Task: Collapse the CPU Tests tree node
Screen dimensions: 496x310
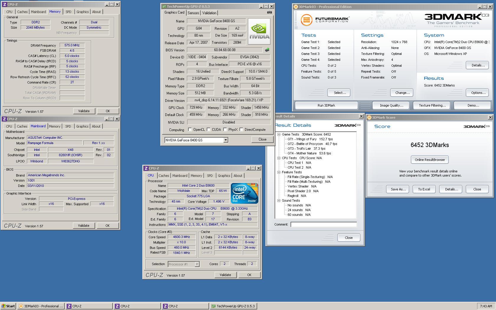Action: (279, 158)
